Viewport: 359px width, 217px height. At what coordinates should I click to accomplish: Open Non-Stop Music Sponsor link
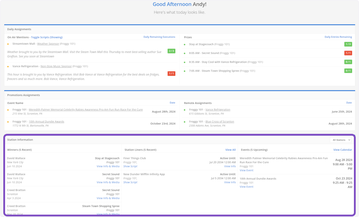click(x=56, y=66)
